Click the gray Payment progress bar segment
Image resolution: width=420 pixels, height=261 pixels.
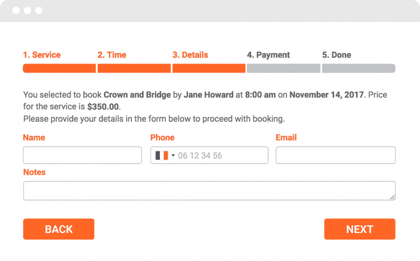tap(283, 68)
